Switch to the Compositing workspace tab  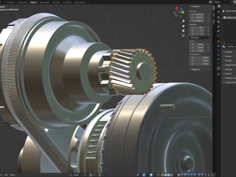(x=23, y=2)
